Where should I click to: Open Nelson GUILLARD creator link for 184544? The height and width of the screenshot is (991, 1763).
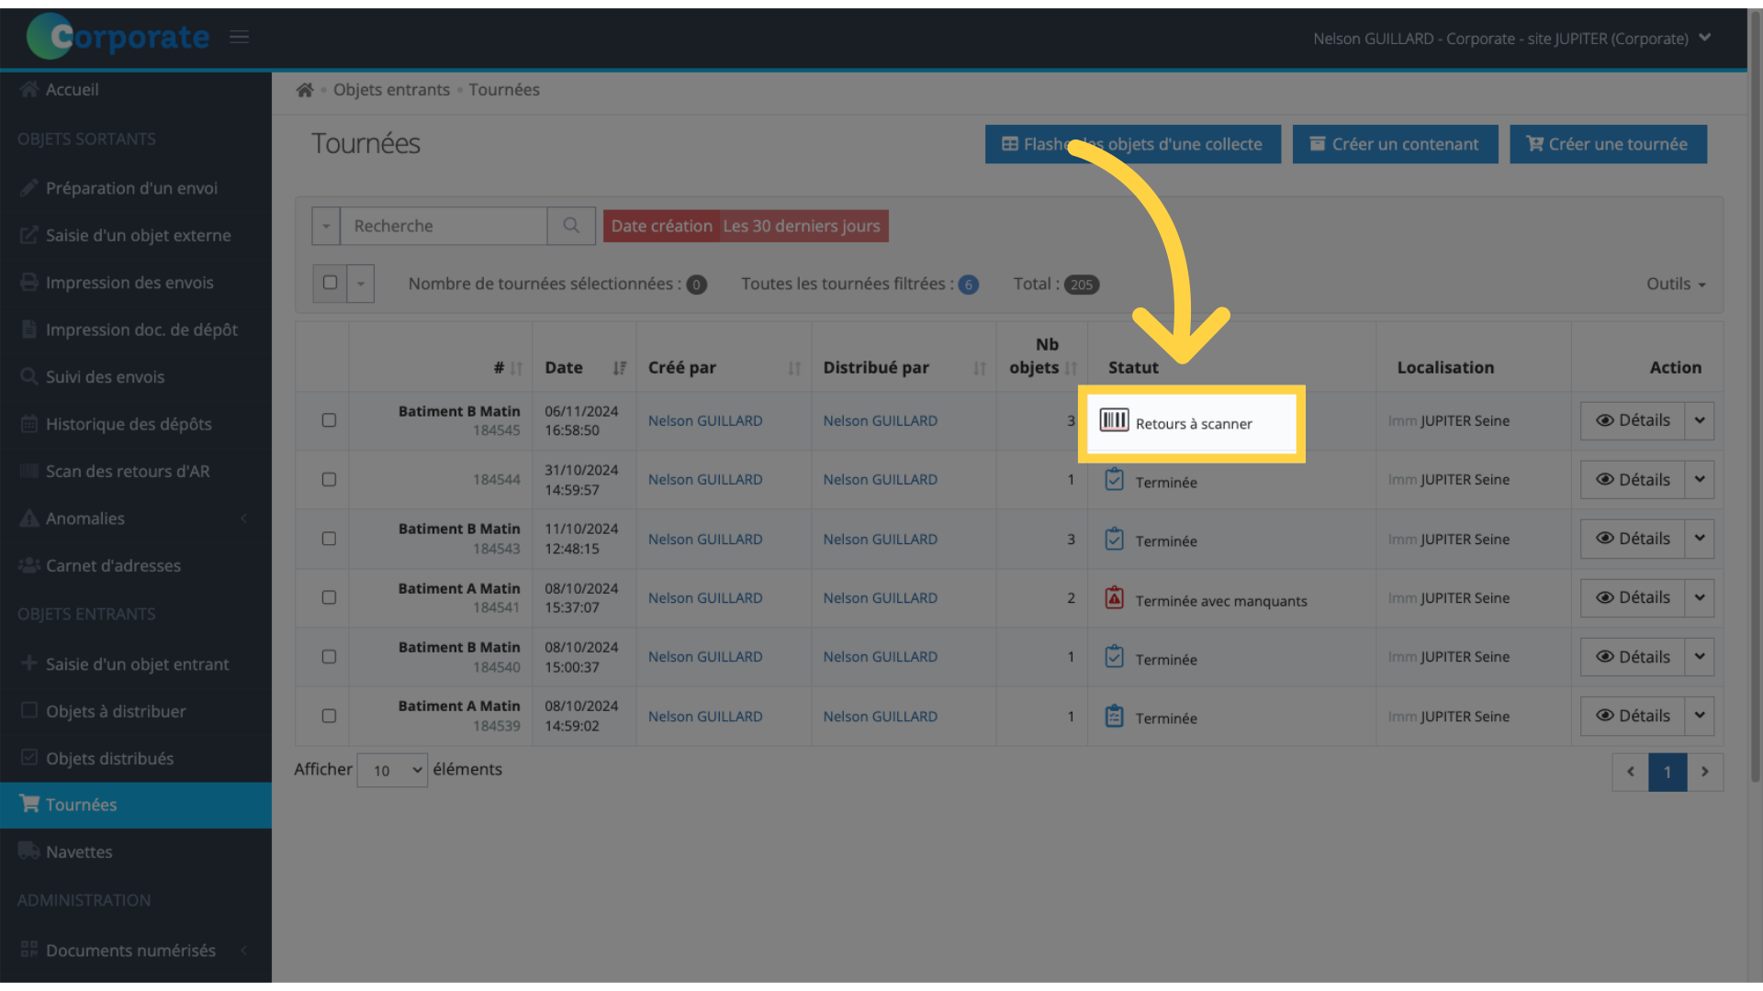coord(705,480)
